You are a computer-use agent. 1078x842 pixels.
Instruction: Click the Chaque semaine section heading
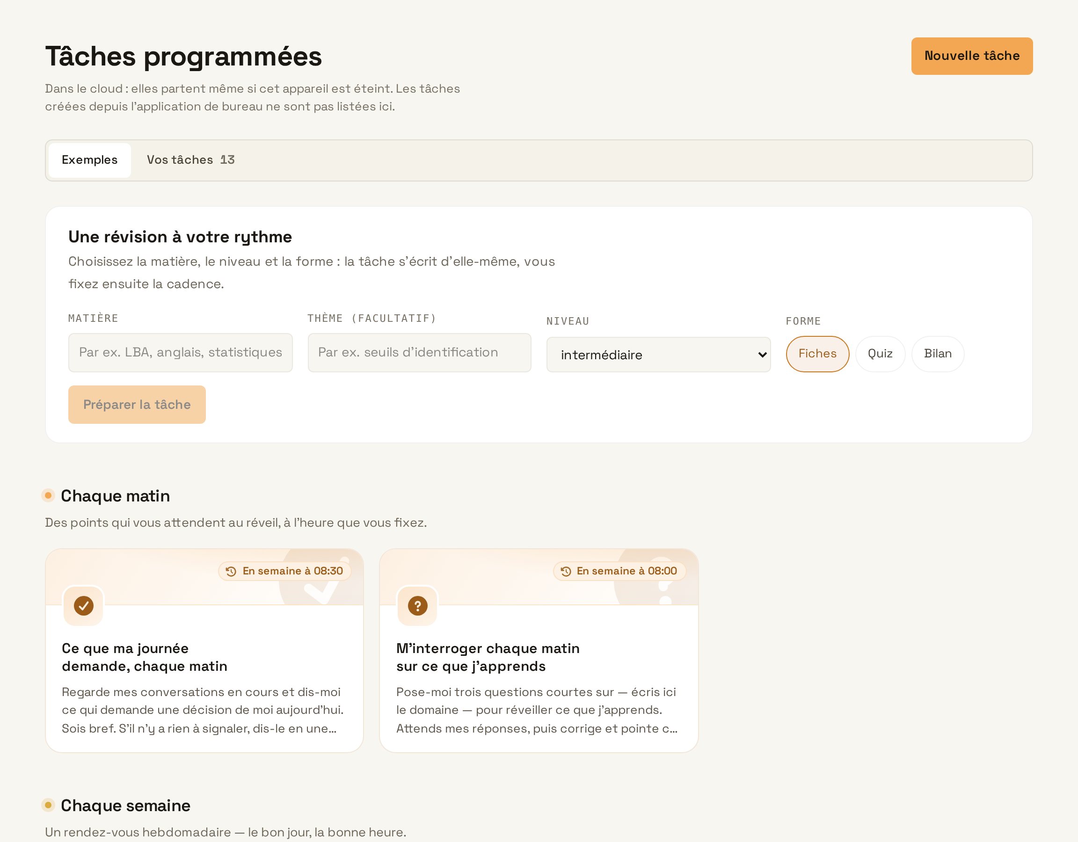click(x=125, y=806)
